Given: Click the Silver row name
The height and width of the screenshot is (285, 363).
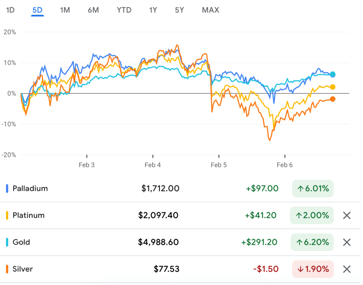Looking at the screenshot, I should click(x=23, y=269).
